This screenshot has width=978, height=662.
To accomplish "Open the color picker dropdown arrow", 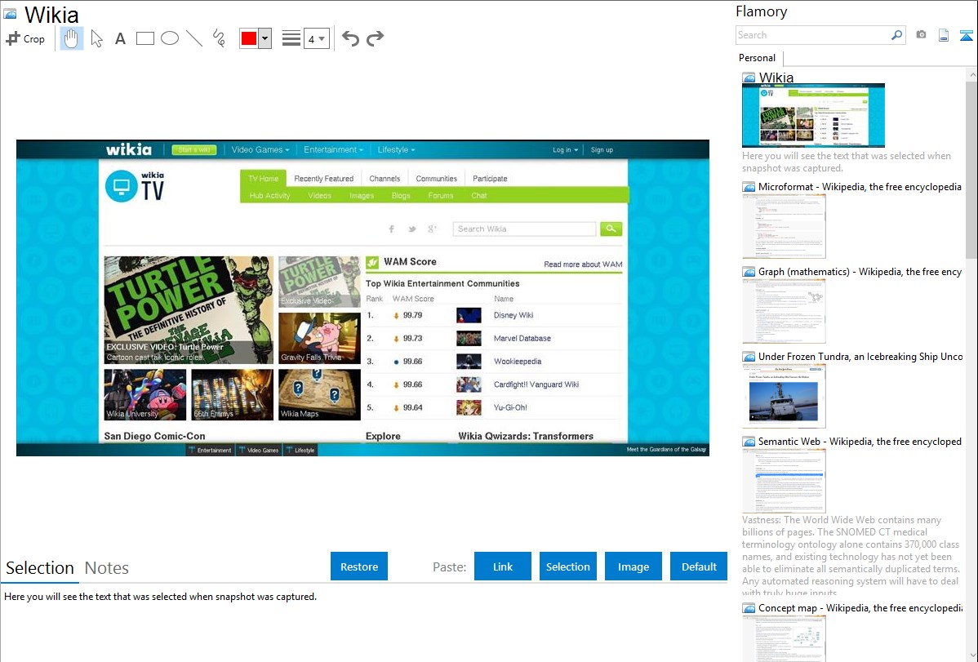I will [x=265, y=38].
